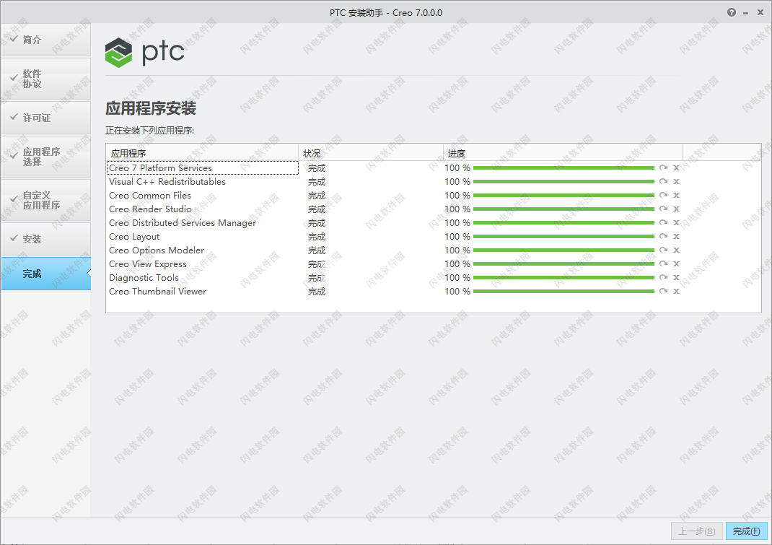Image resolution: width=772 pixels, height=545 pixels.
Task: Click retry icon for Visual C++ Redistributables
Action: point(664,182)
